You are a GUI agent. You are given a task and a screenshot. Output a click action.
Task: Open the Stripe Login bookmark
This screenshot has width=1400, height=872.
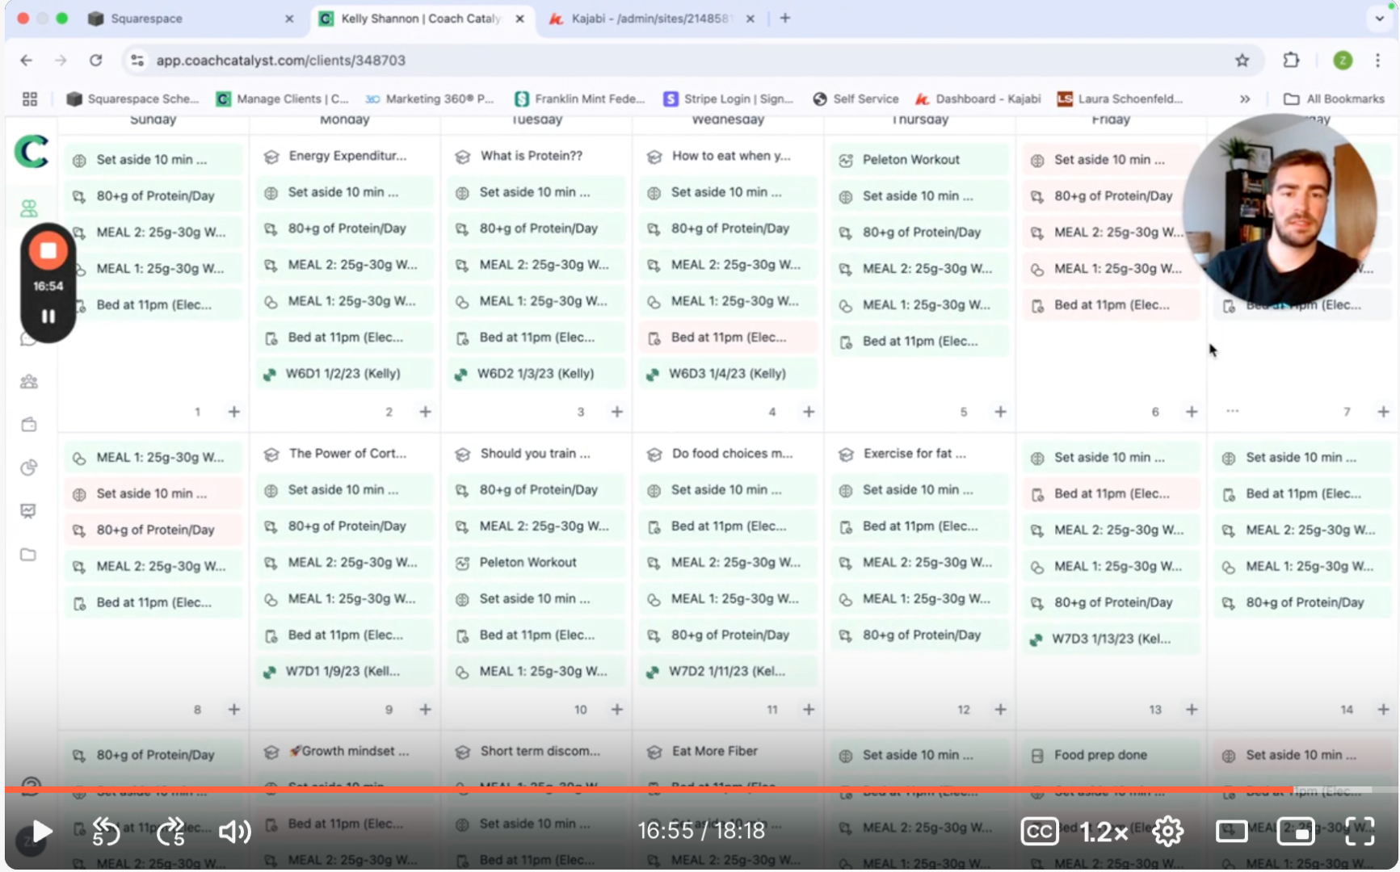tap(729, 99)
